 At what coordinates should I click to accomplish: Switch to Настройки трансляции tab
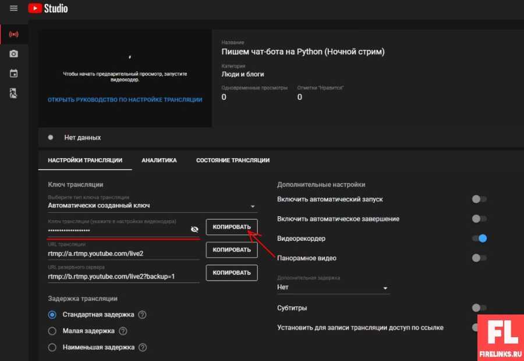point(85,160)
